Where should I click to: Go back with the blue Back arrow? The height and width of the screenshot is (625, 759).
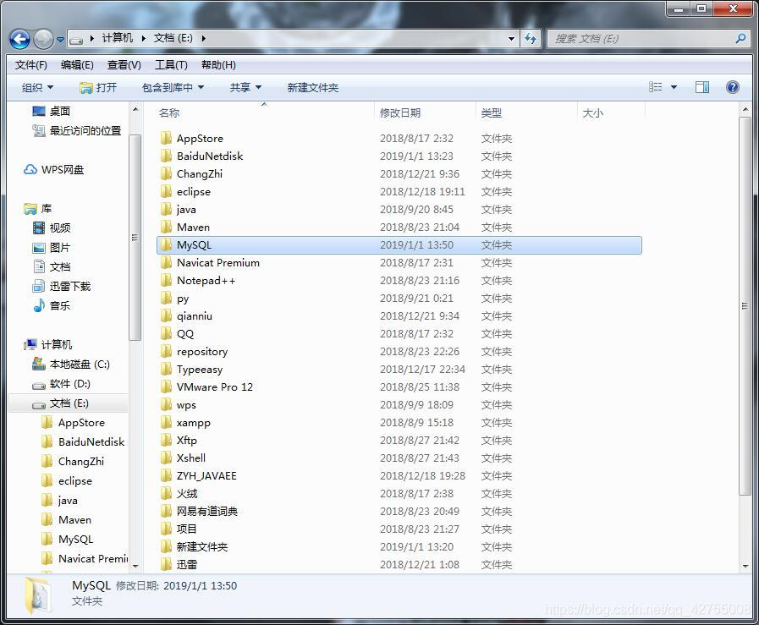19,39
